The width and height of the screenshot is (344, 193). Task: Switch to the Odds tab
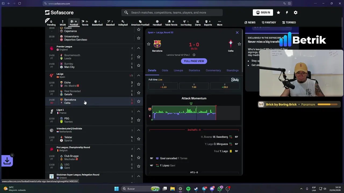coord(165,70)
